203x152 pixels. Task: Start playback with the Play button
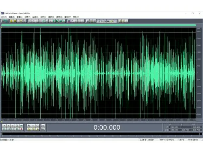(x=8, y=126)
